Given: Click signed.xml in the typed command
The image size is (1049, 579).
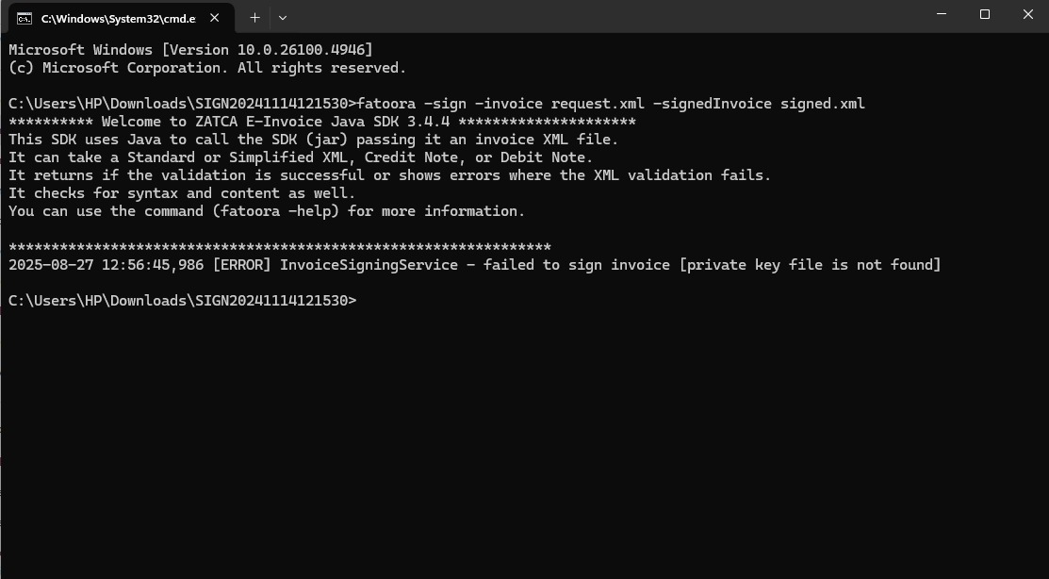Looking at the screenshot, I should pos(822,104).
